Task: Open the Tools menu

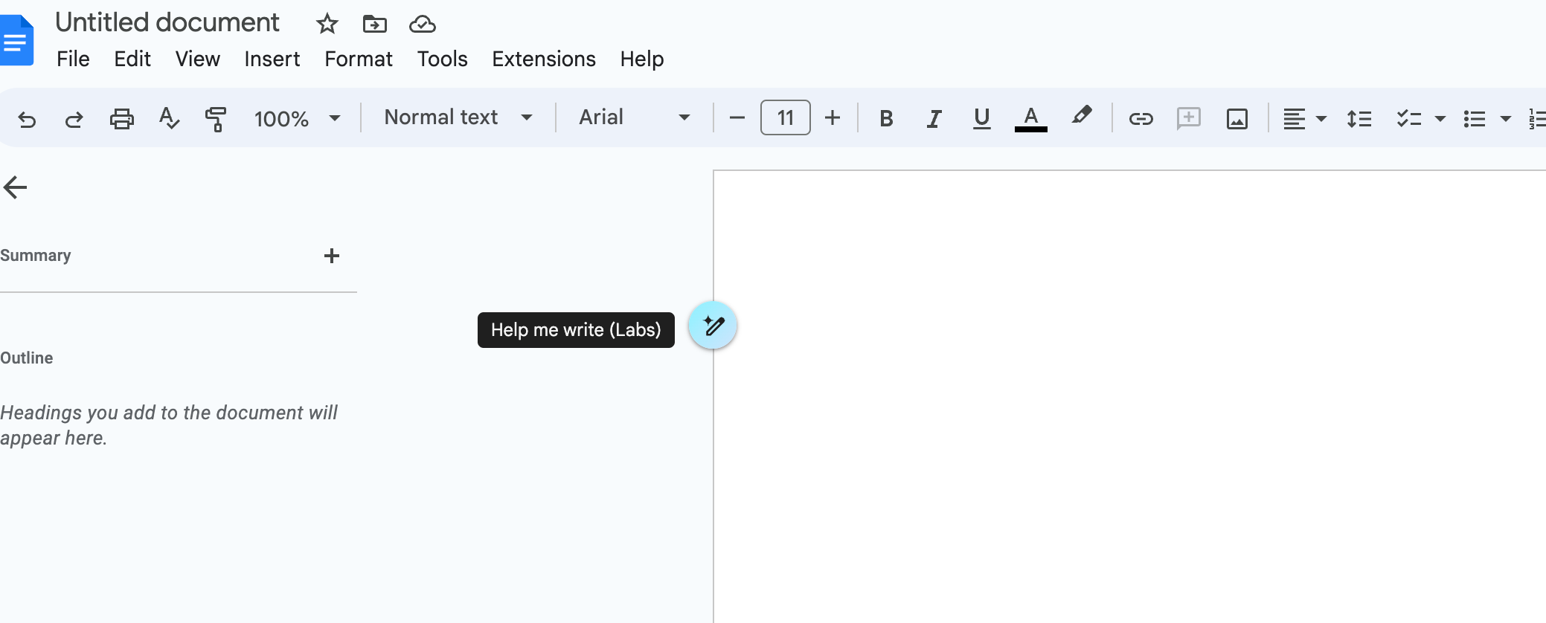Action: (442, 59)
